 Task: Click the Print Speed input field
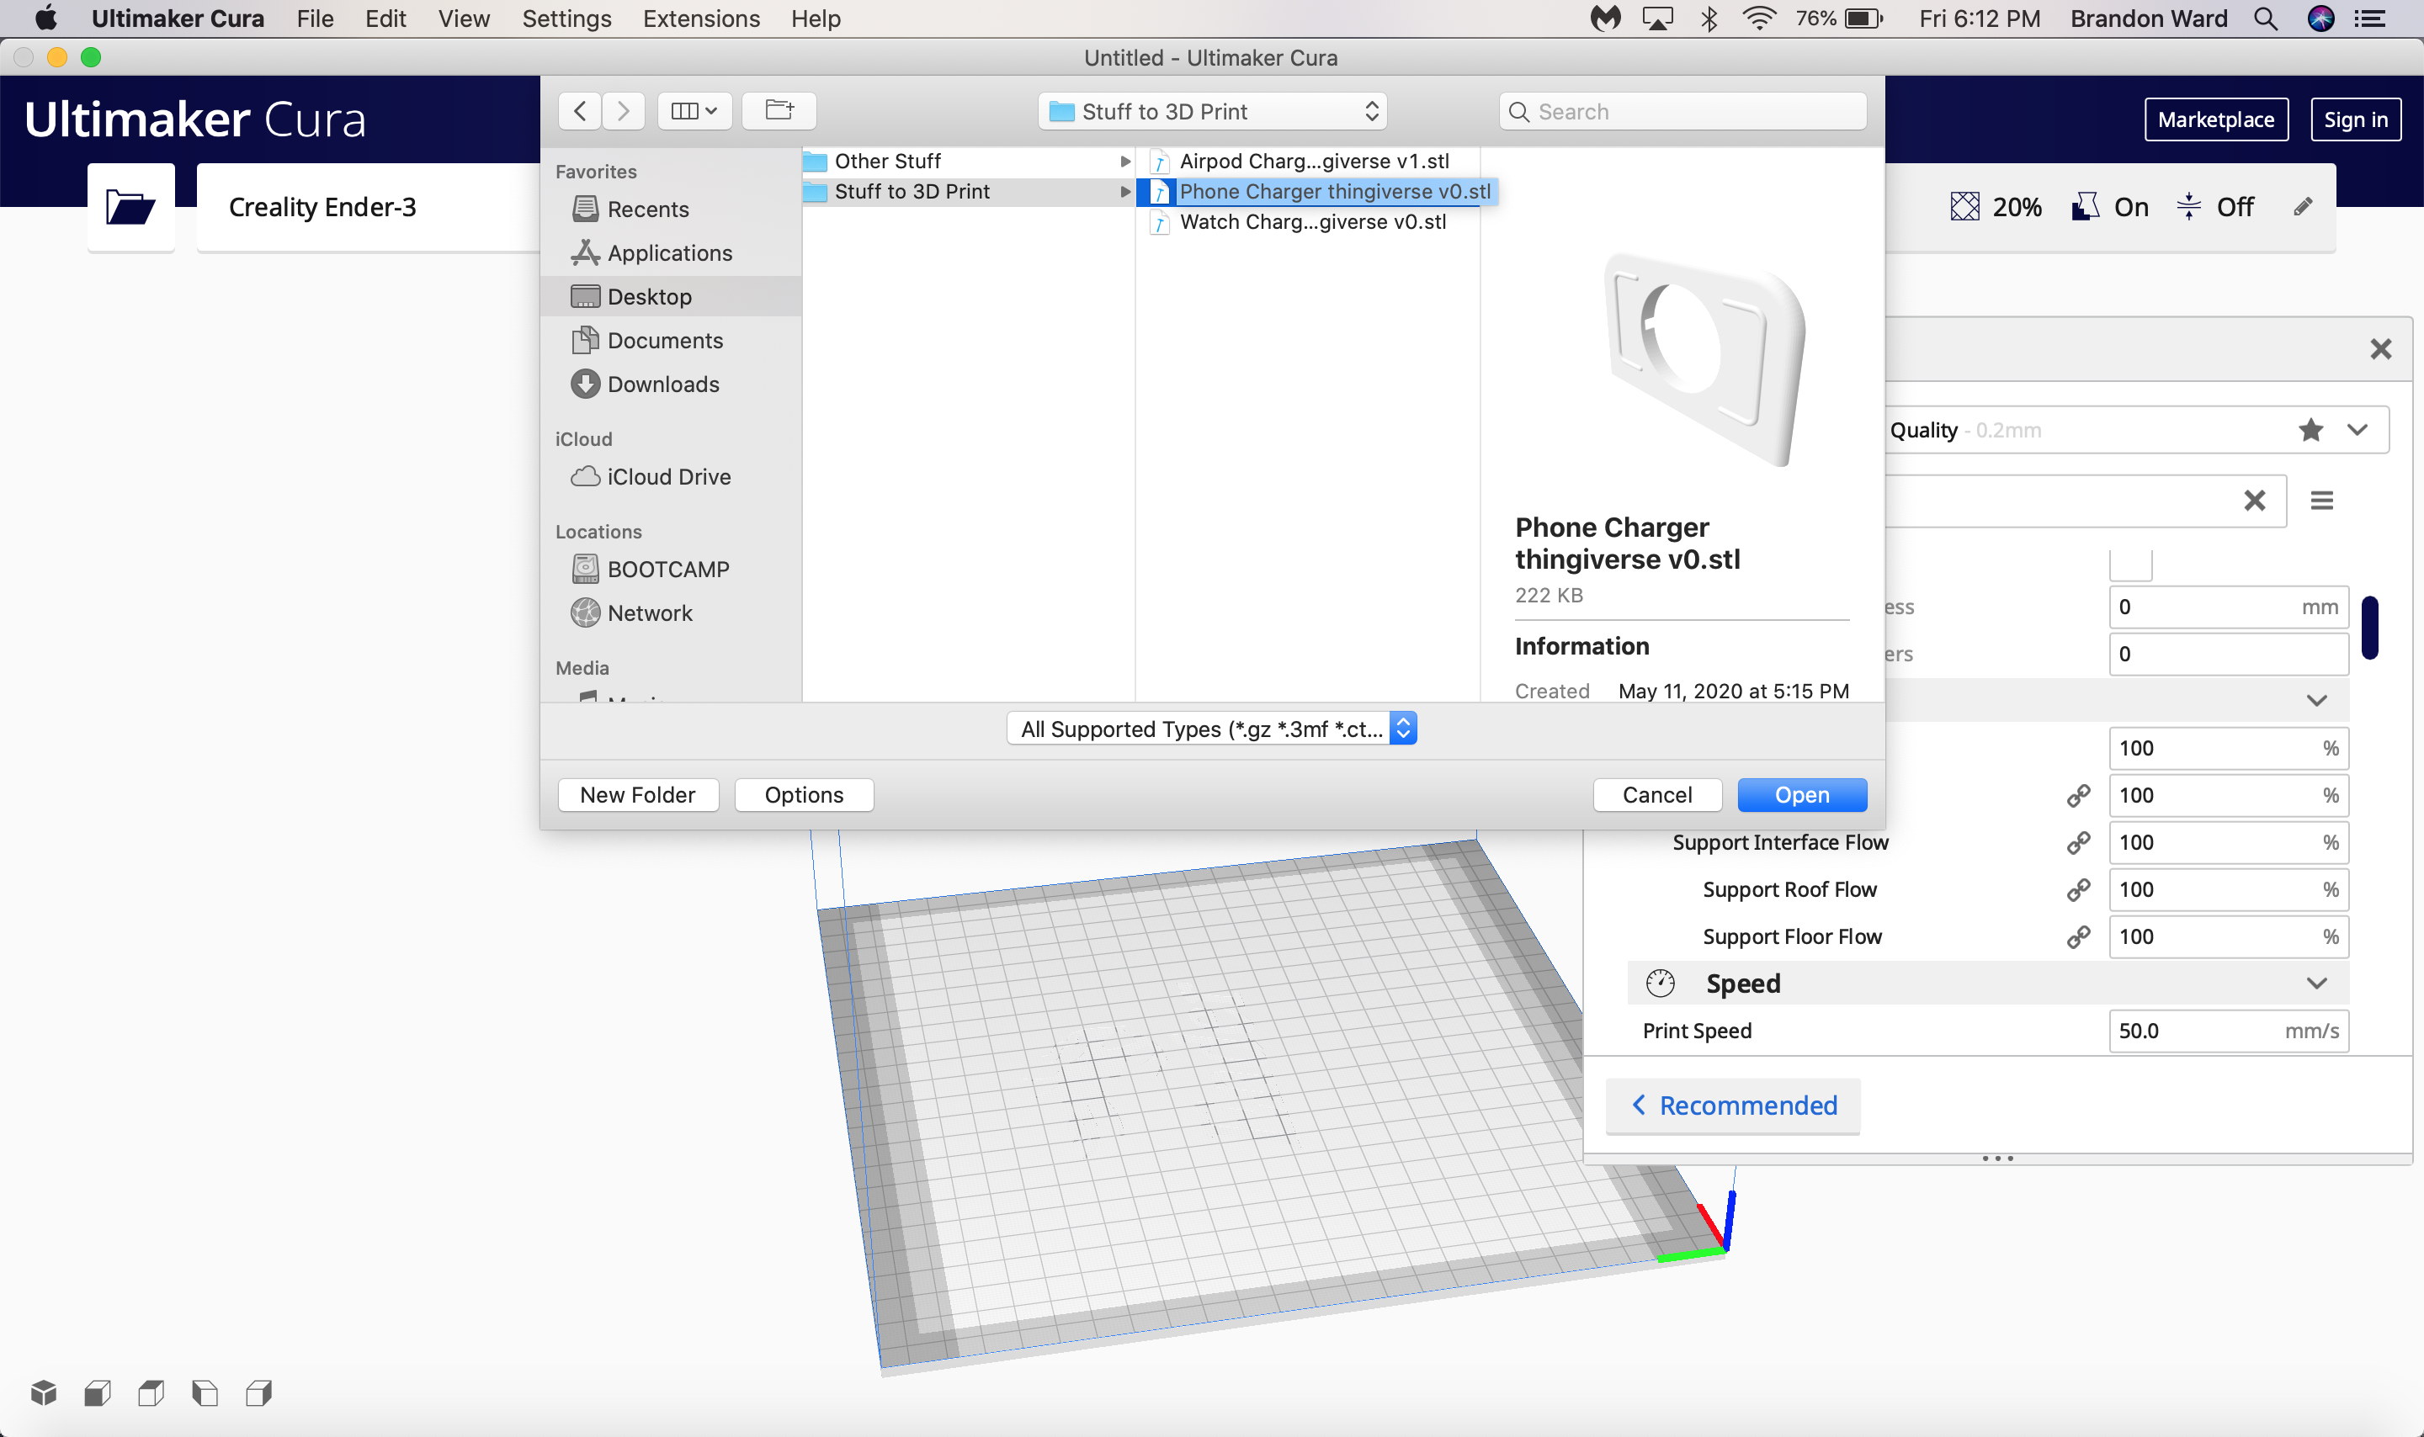point(2226,1031)
